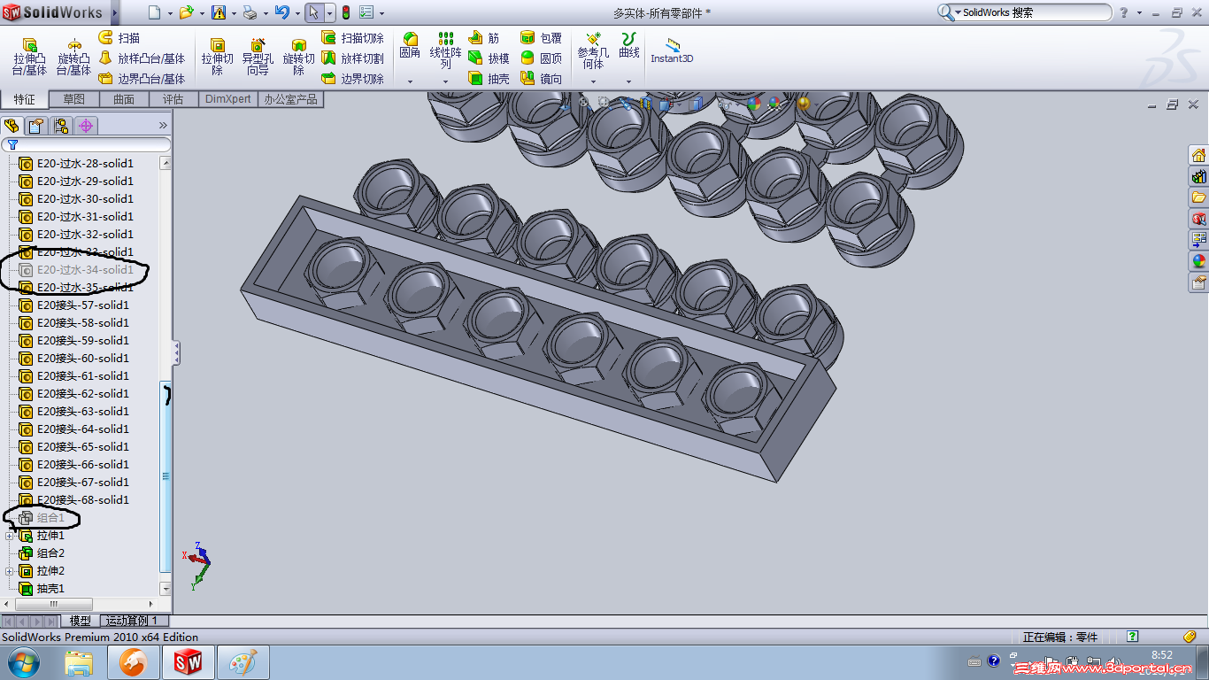Select the 拔模 draft tool

(x=489, y=58)
